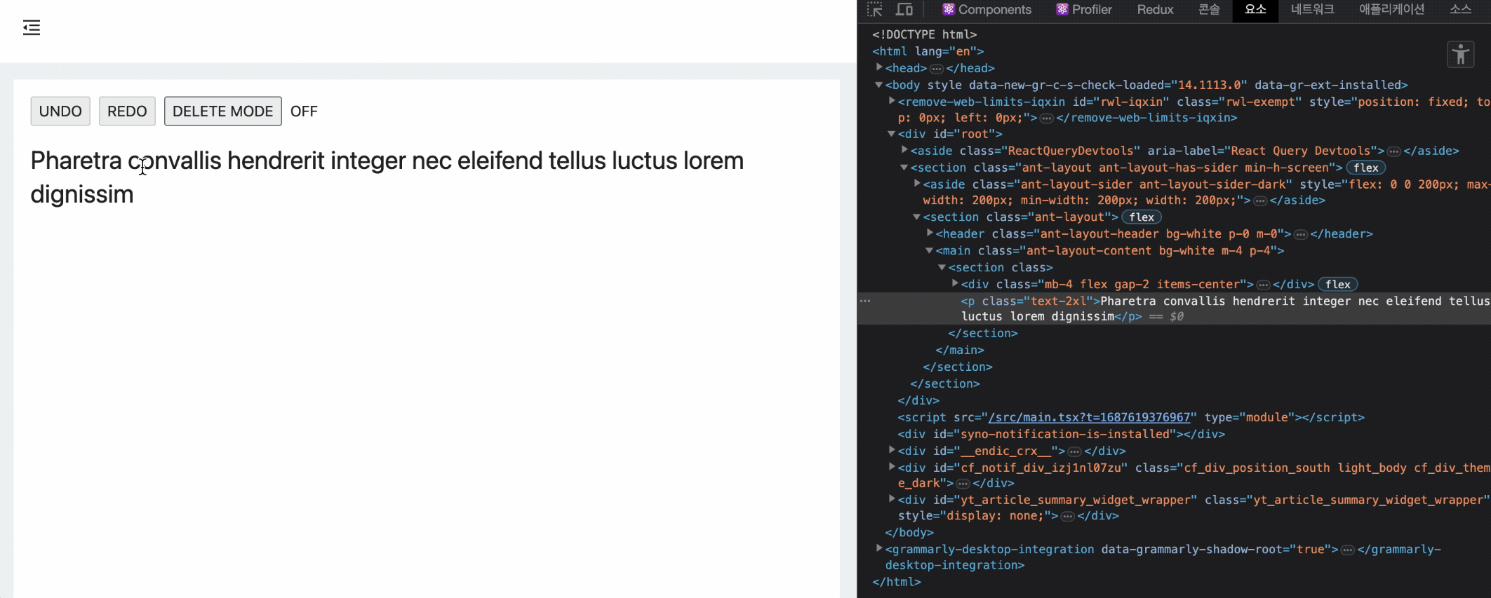
Task: Collapse the div id root node
Action: tap(891, 134)
